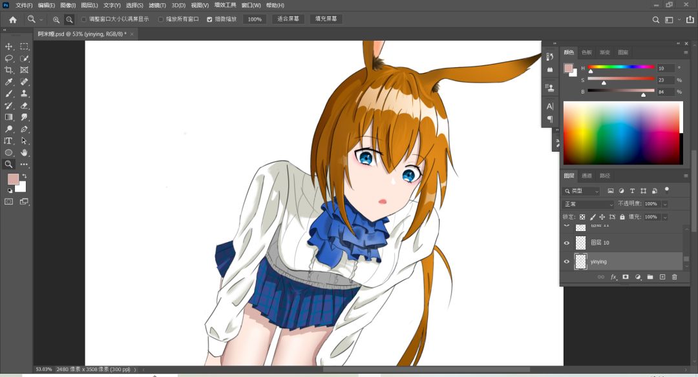The width and height of the screenshot is (698, 377).
Task: Open the 正常 blend mode dropdown
Action: click(x=589, y=204)
